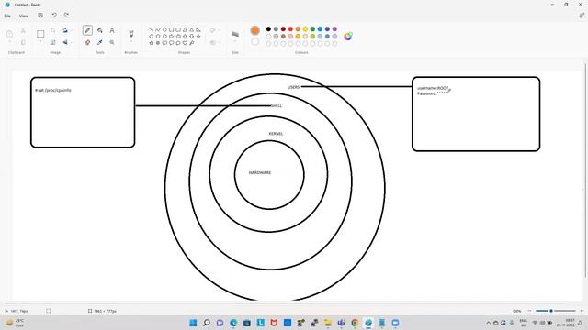Open the shape Fill dropdown
The width and height of the screenshot is (588, 330).
click(214, 42)
